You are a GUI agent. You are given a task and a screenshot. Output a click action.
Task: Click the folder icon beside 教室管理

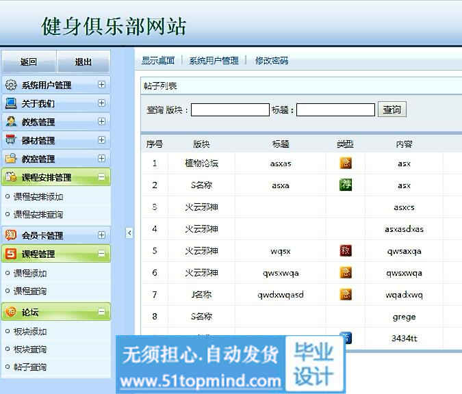pos(11,159)
